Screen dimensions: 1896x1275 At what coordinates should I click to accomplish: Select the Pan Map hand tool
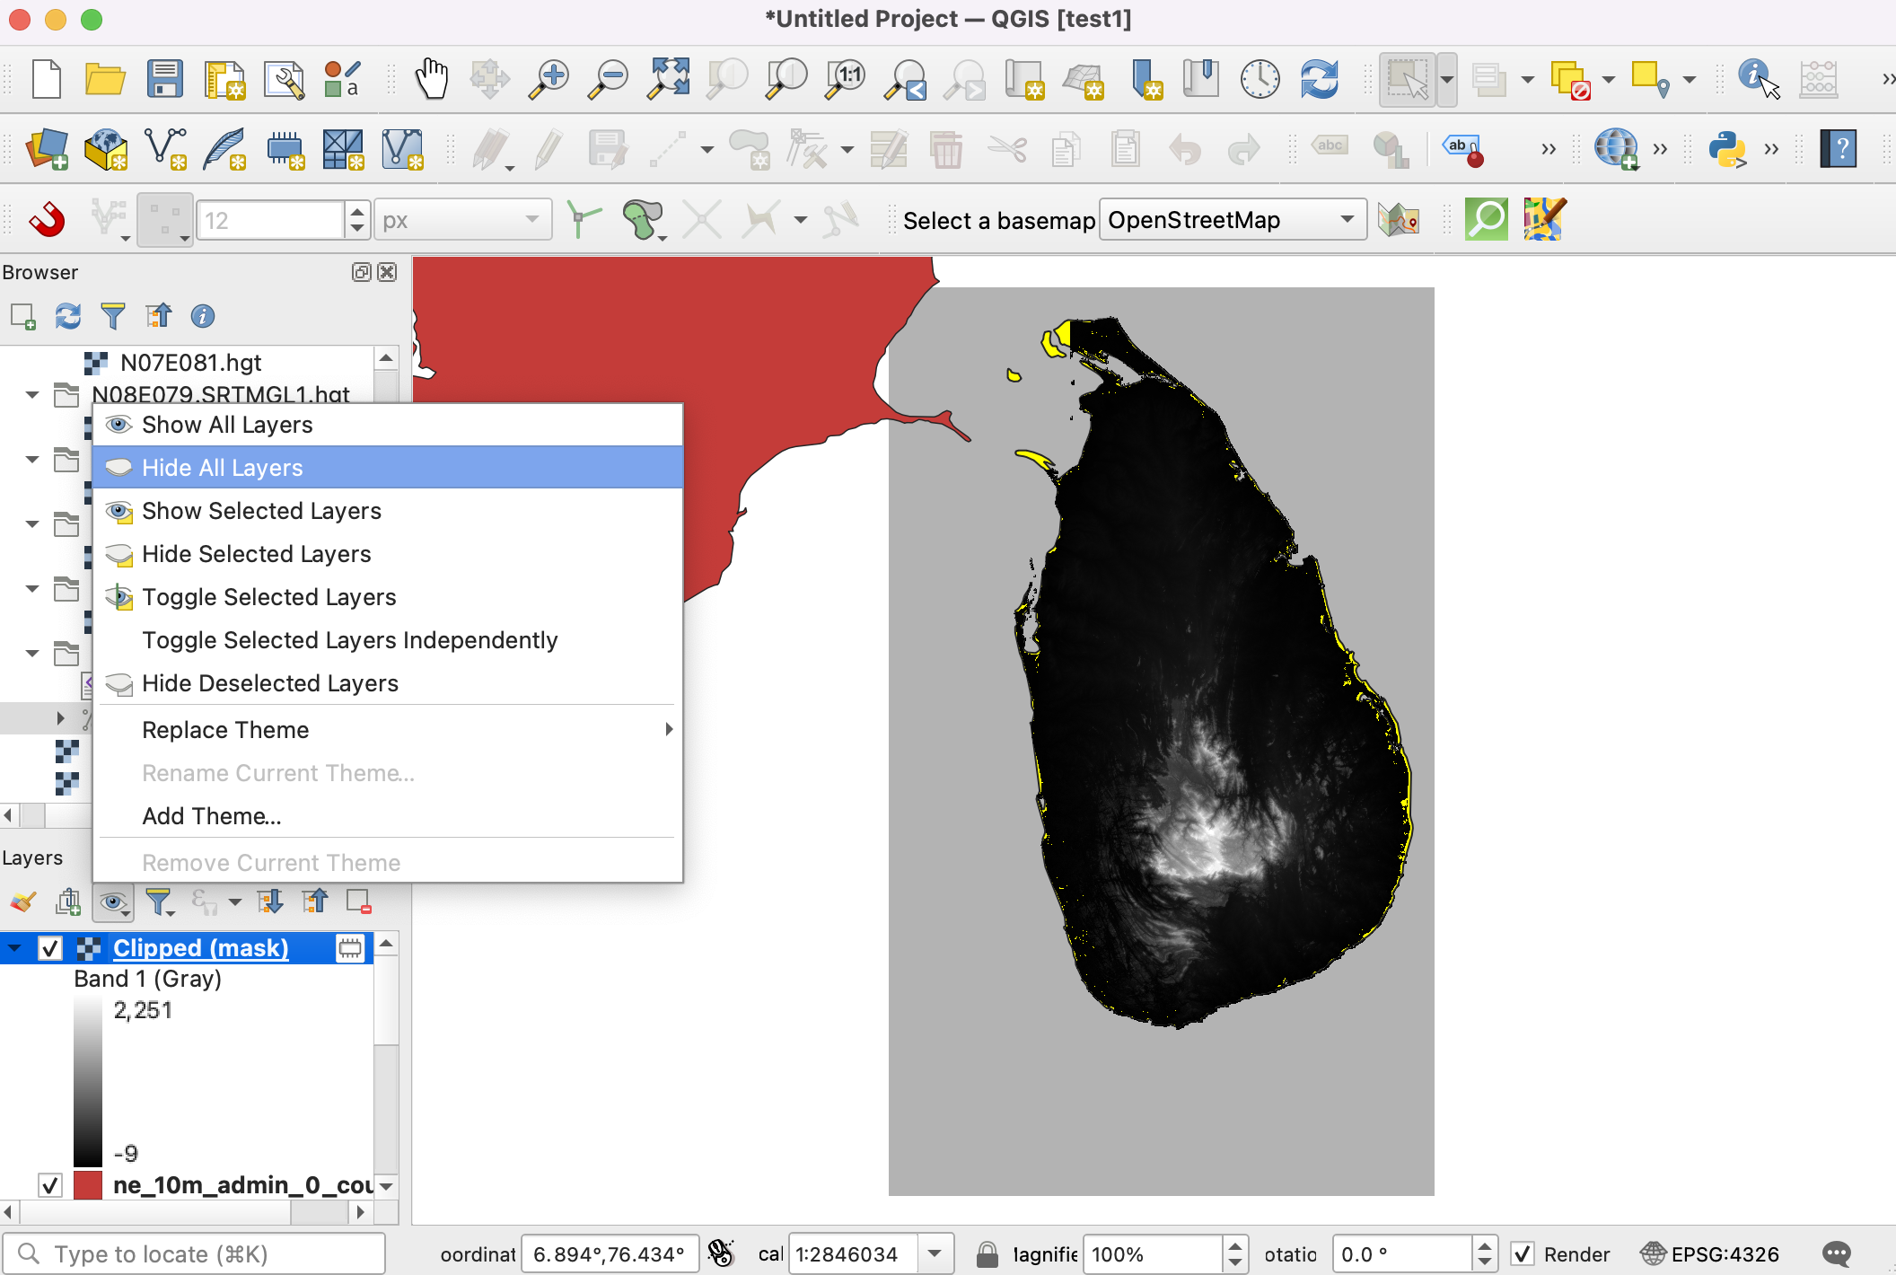pos(431,79)
